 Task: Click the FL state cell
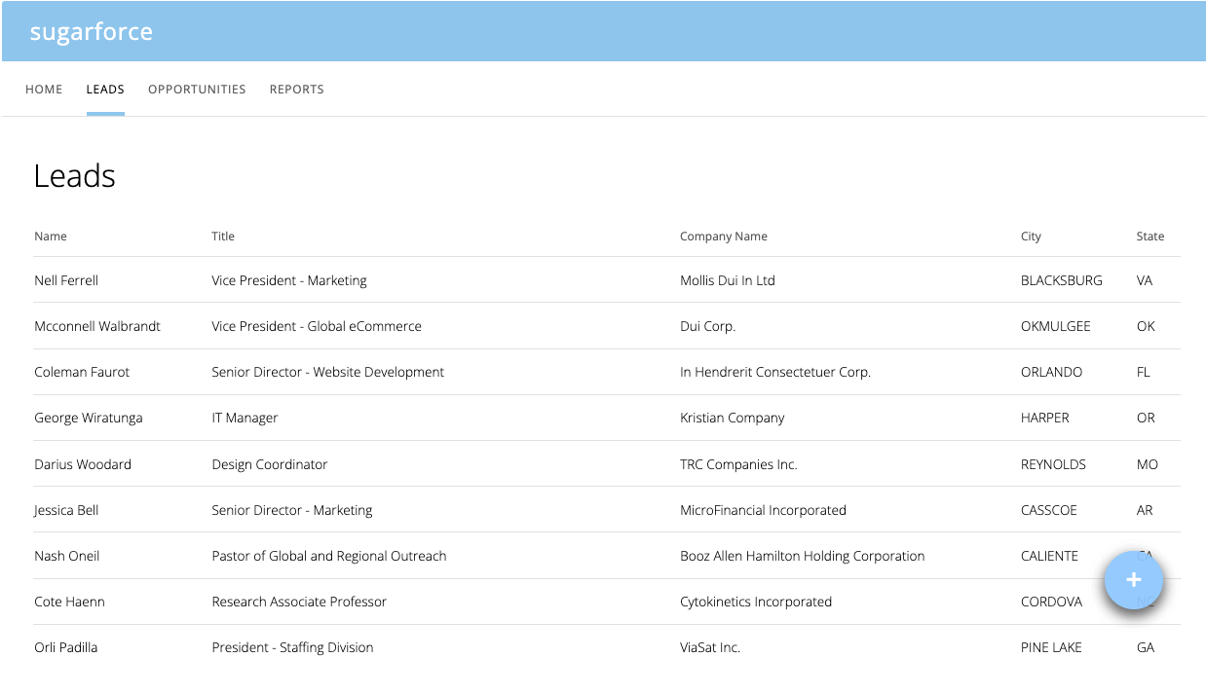(1144, 372)
